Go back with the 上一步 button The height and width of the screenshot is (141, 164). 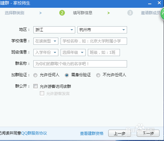[120, 133]
